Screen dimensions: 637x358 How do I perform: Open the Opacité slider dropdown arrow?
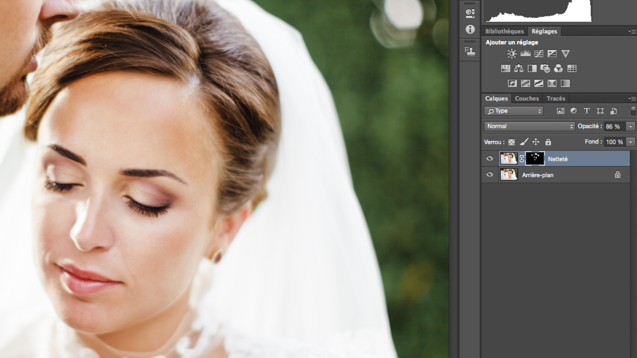[x=631, y=127]
